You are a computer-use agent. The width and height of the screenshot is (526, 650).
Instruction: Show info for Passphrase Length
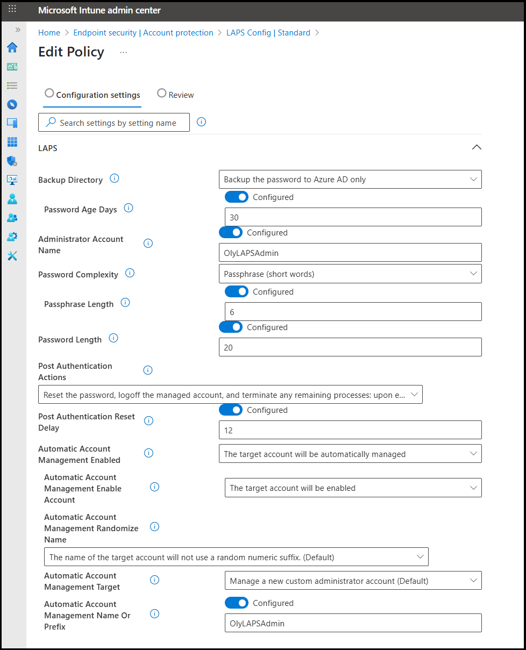(125, 303)
